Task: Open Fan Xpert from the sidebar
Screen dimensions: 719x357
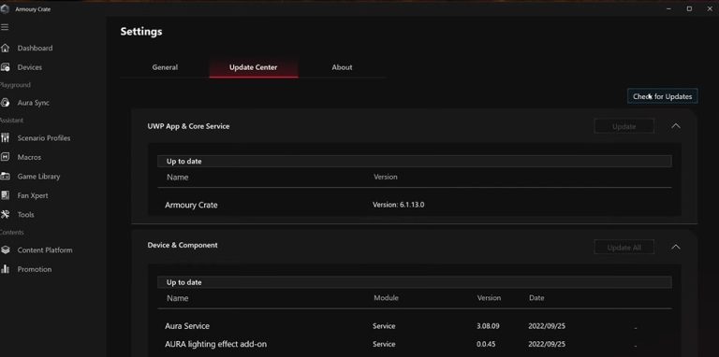Action: click(33, 195)
